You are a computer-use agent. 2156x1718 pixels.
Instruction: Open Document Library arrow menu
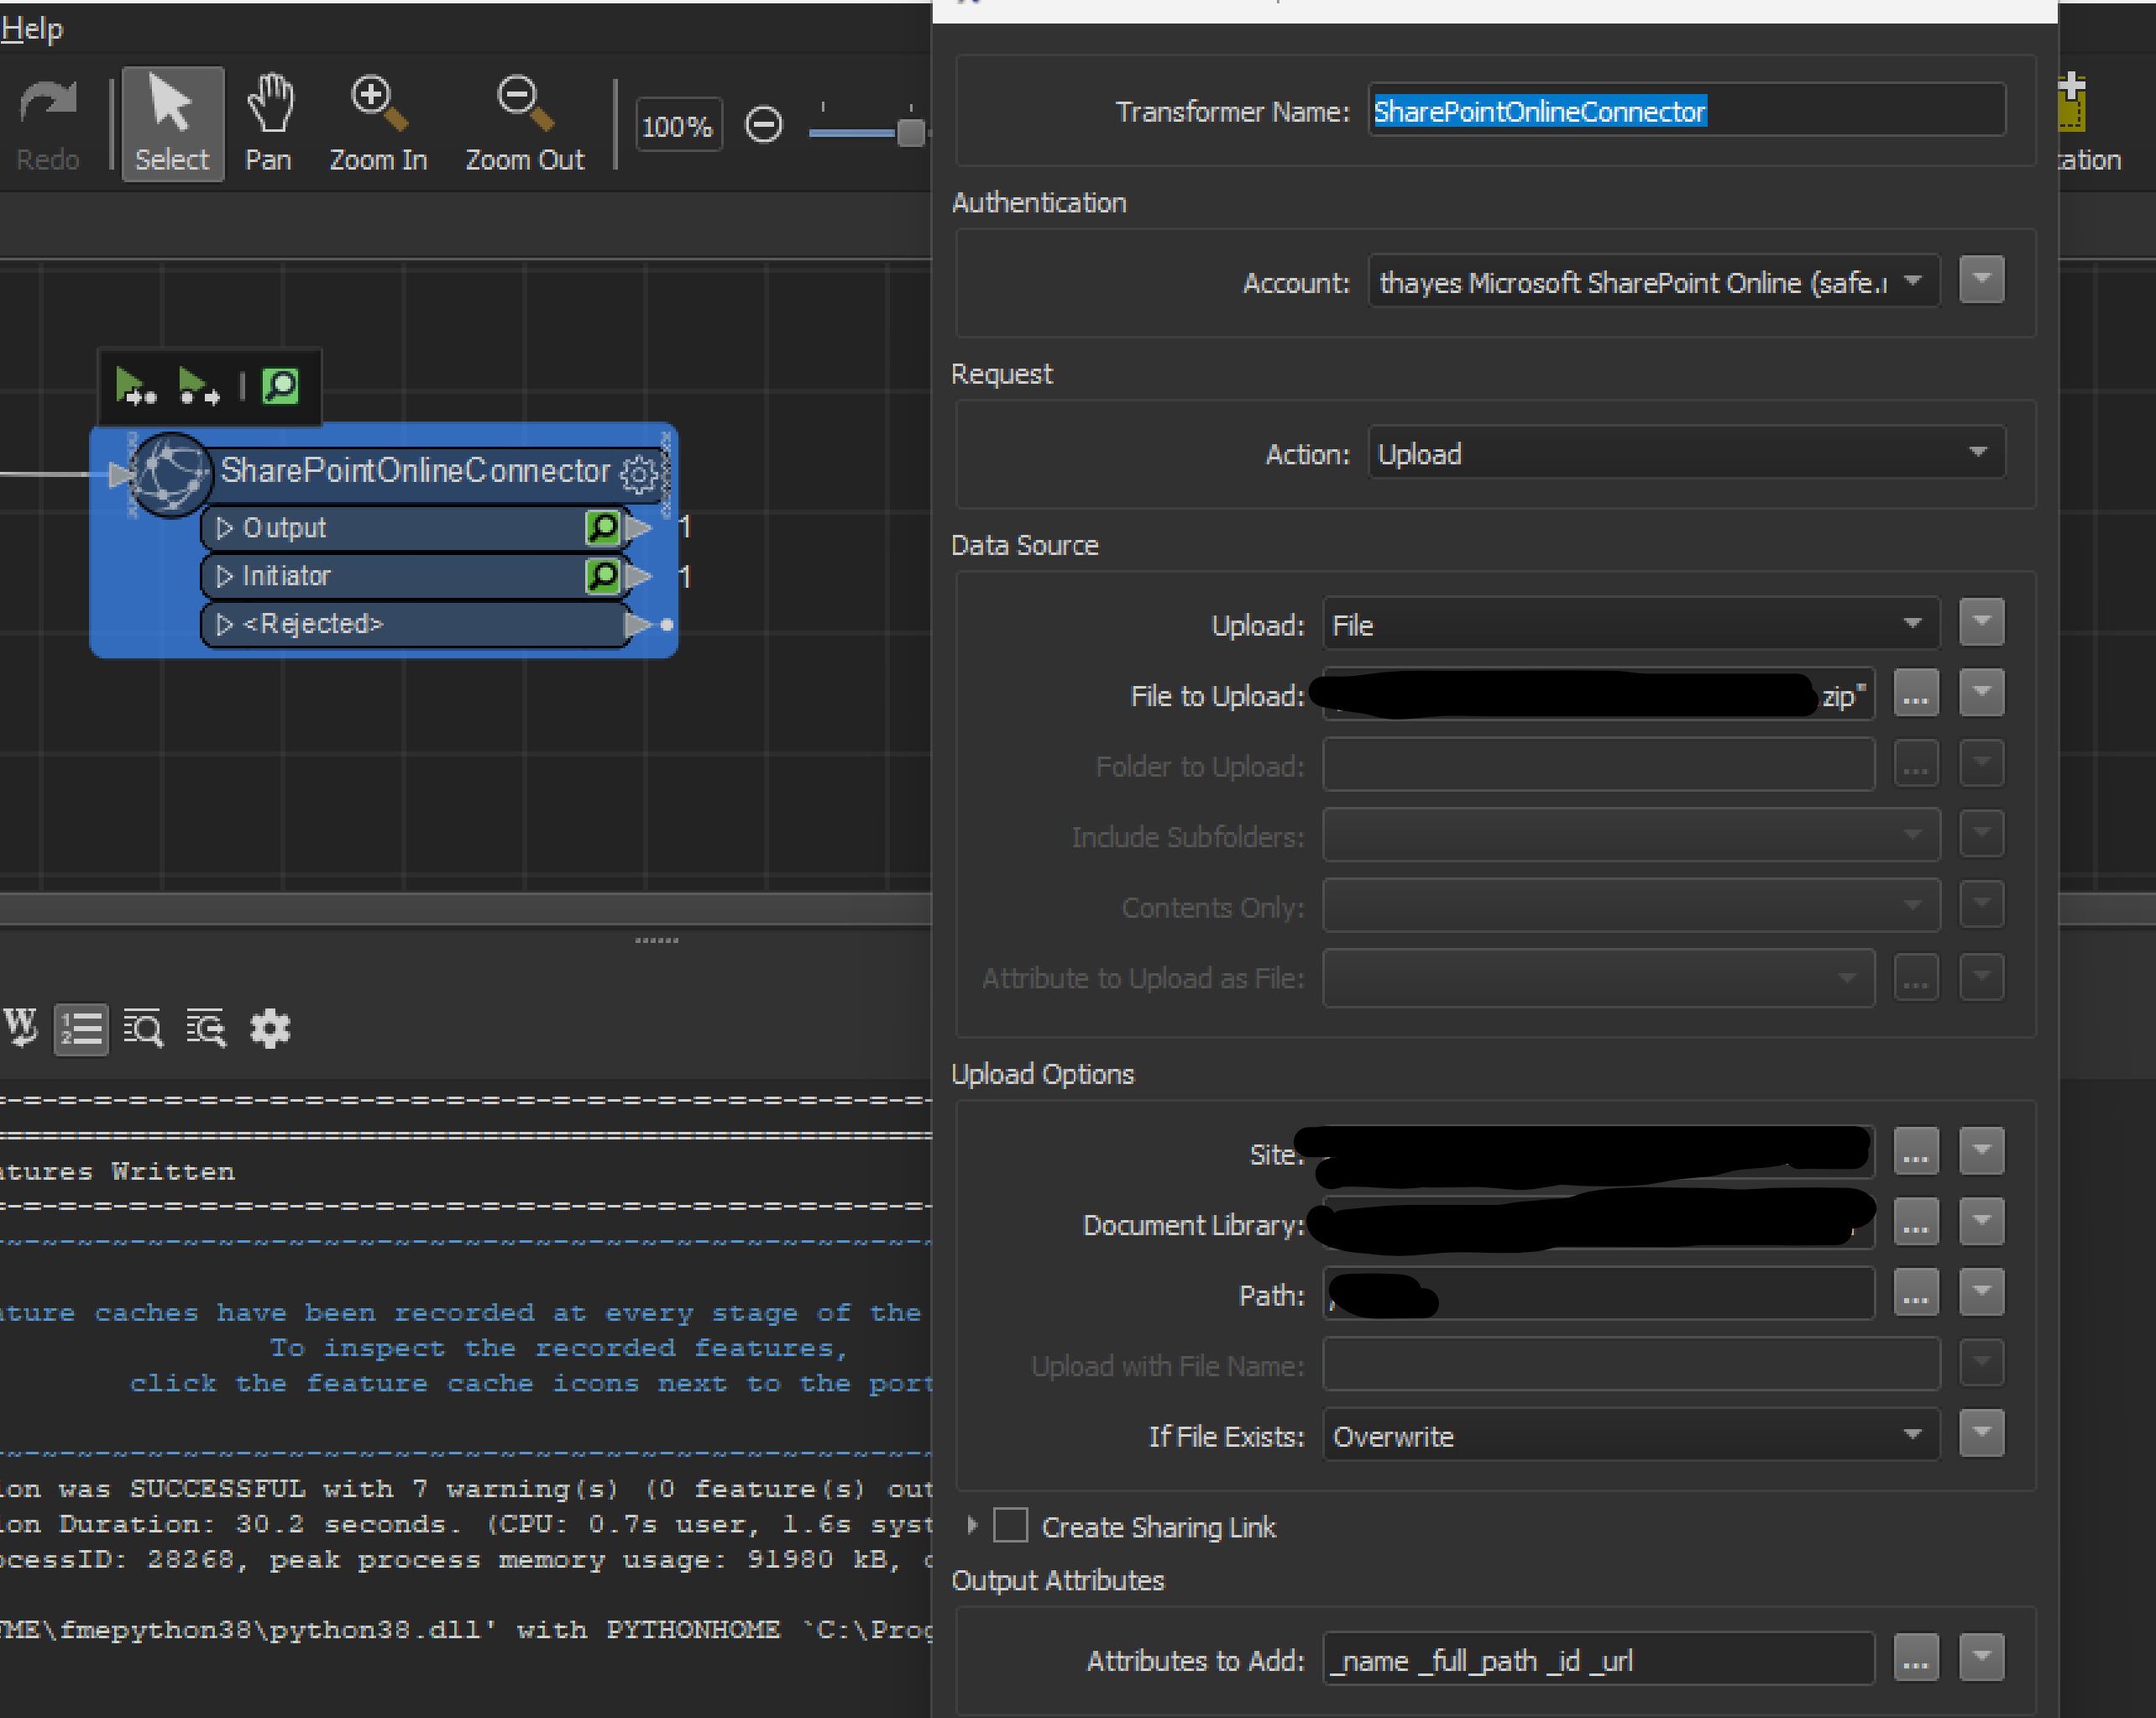(1981, 1220)
